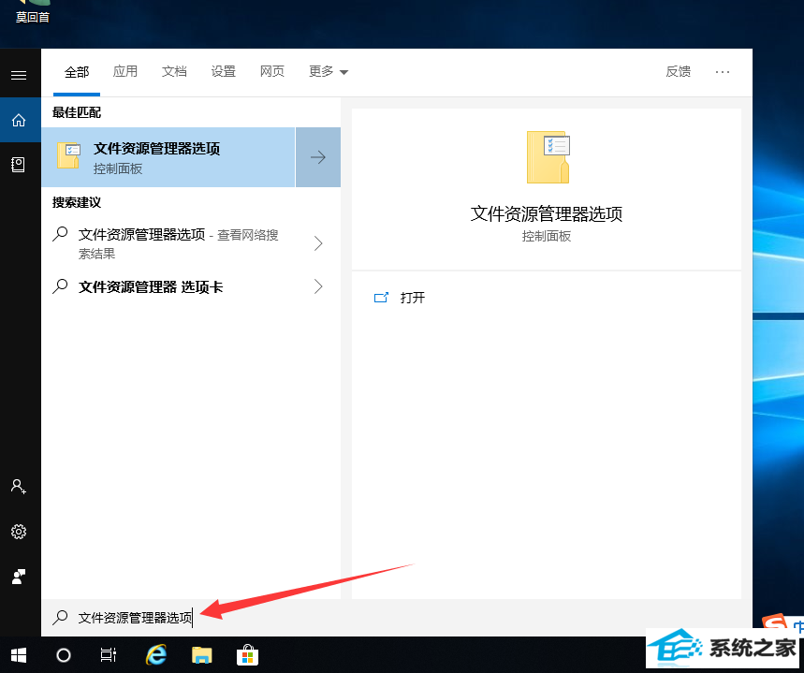Screen dimensions: 804x673
Task: Click the folder options icon in best match
Action: click(68, 156)
